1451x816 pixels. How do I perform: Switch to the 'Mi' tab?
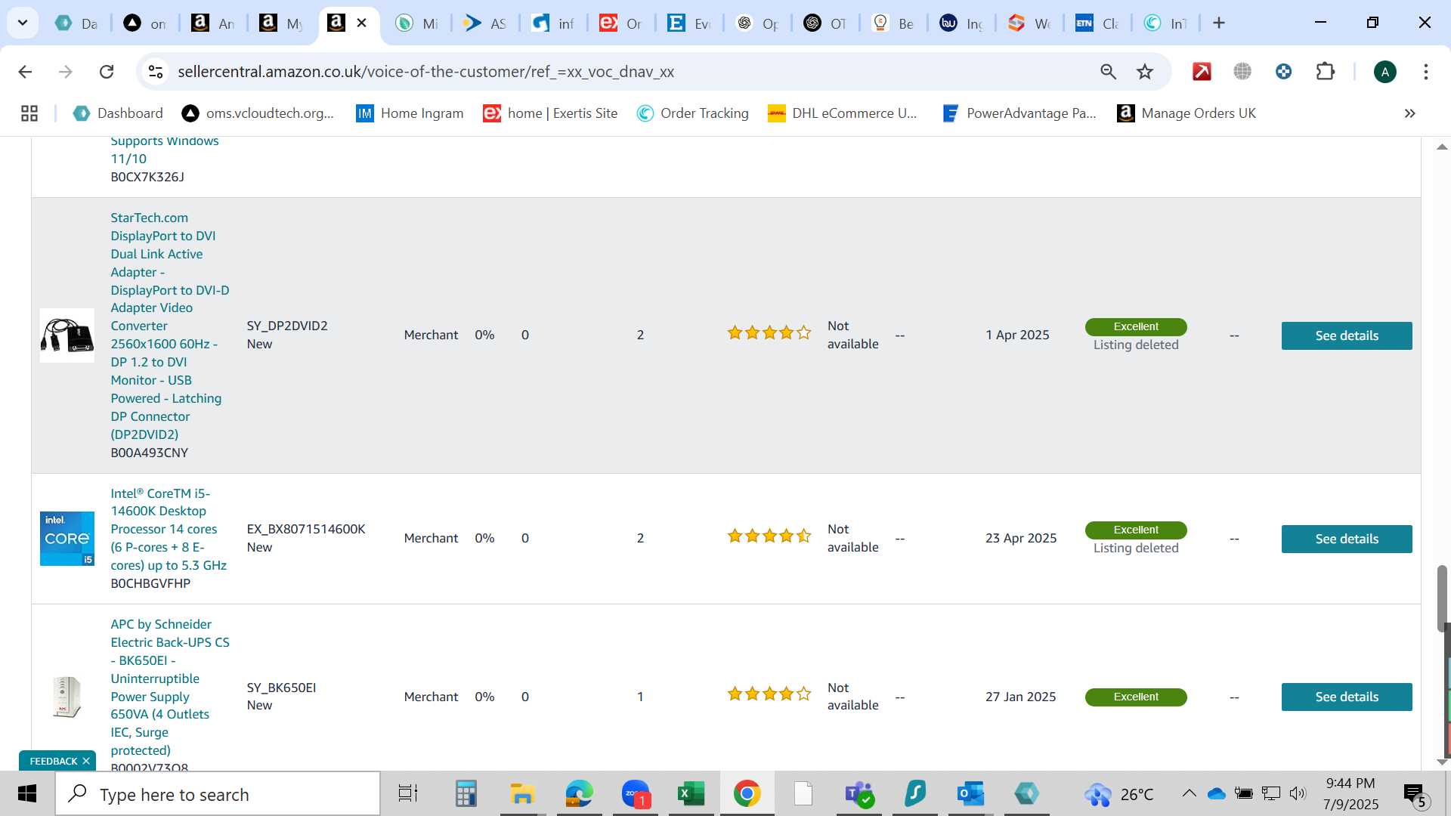click(x=416, y=23)
